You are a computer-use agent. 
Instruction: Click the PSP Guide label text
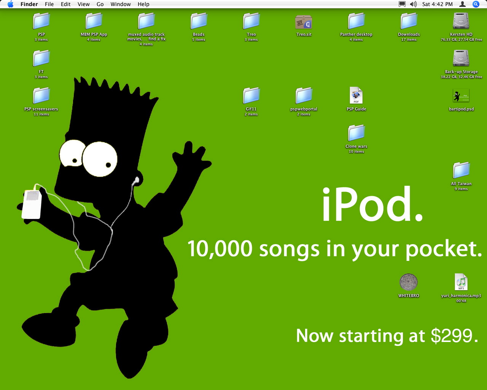tap(356, 109)
